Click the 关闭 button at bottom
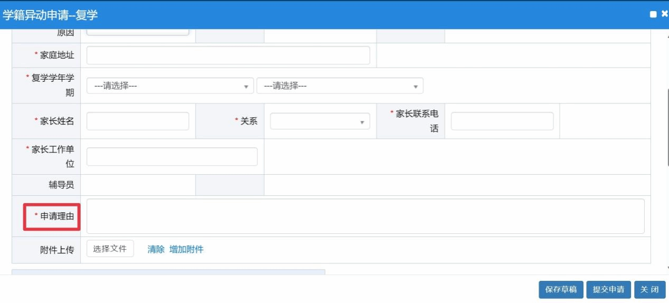 click(649, 289)
